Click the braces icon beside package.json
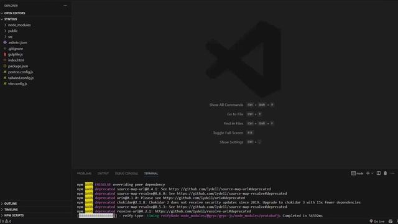 coord(5,66)
